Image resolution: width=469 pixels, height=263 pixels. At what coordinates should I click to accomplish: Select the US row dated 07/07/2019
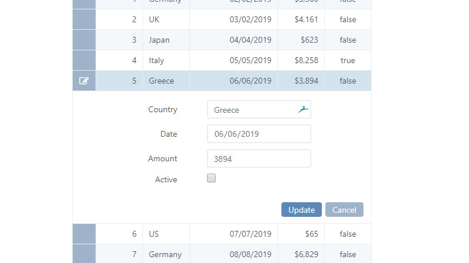click(x=233, y=234)
